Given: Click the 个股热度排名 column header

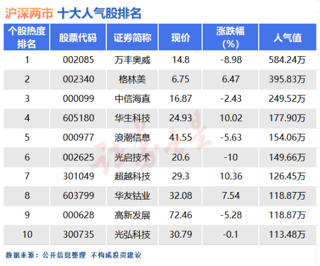Looking at the screenshot, I should (27, 37).
